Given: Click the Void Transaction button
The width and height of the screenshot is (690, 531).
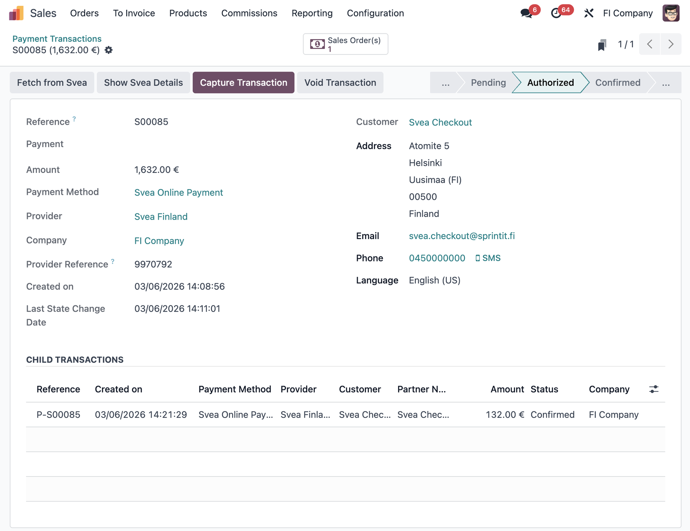Looking at the screenshot, I should coord(340,83).
